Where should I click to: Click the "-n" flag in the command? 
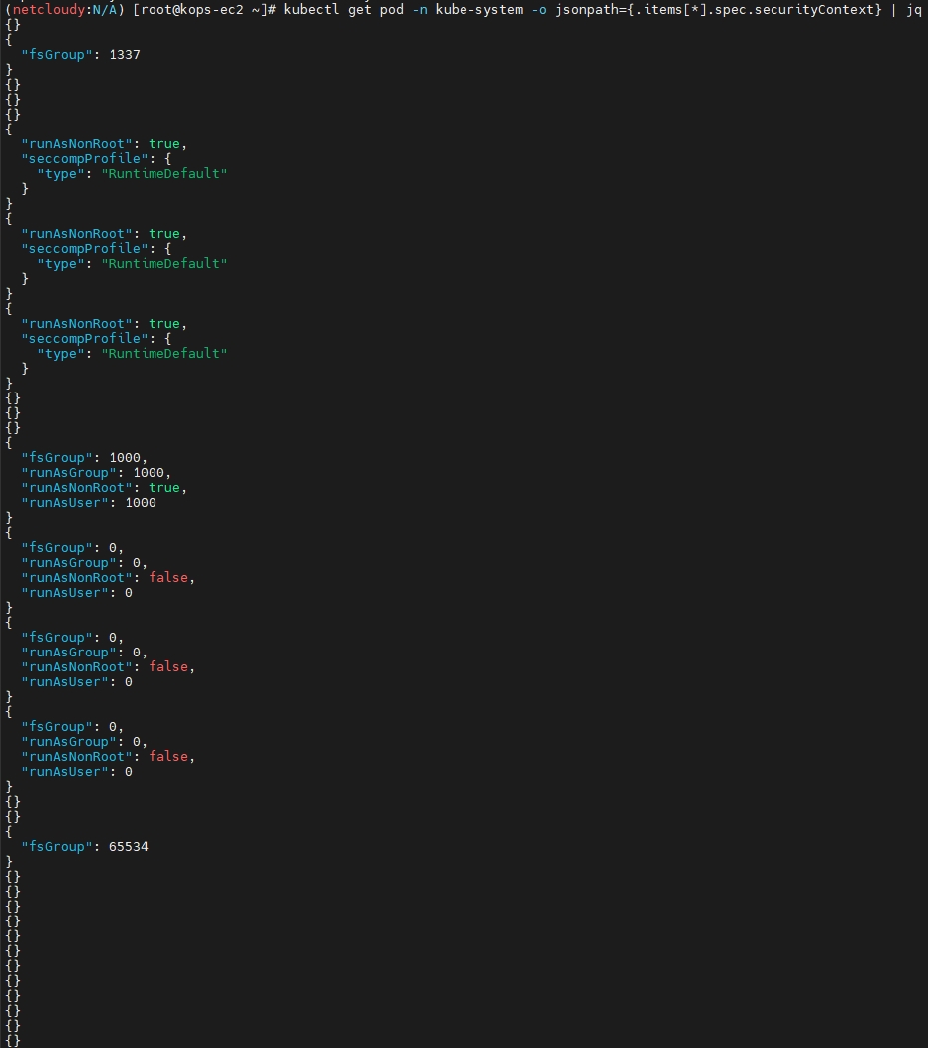tap(420, 9)
